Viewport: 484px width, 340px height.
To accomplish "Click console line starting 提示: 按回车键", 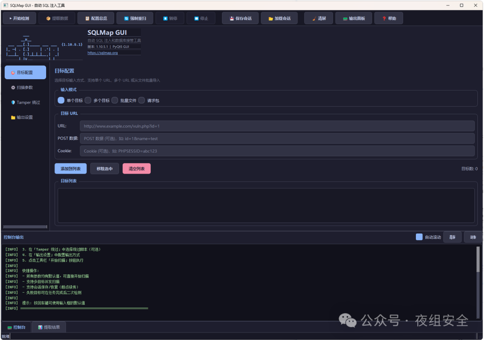I will click(53, 303).
